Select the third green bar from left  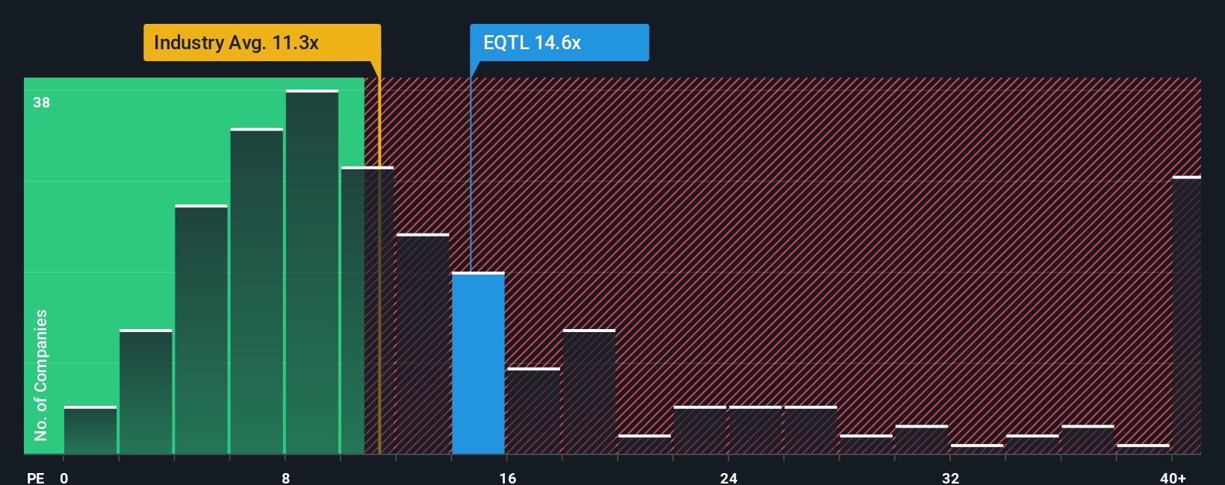click(201, 329)
